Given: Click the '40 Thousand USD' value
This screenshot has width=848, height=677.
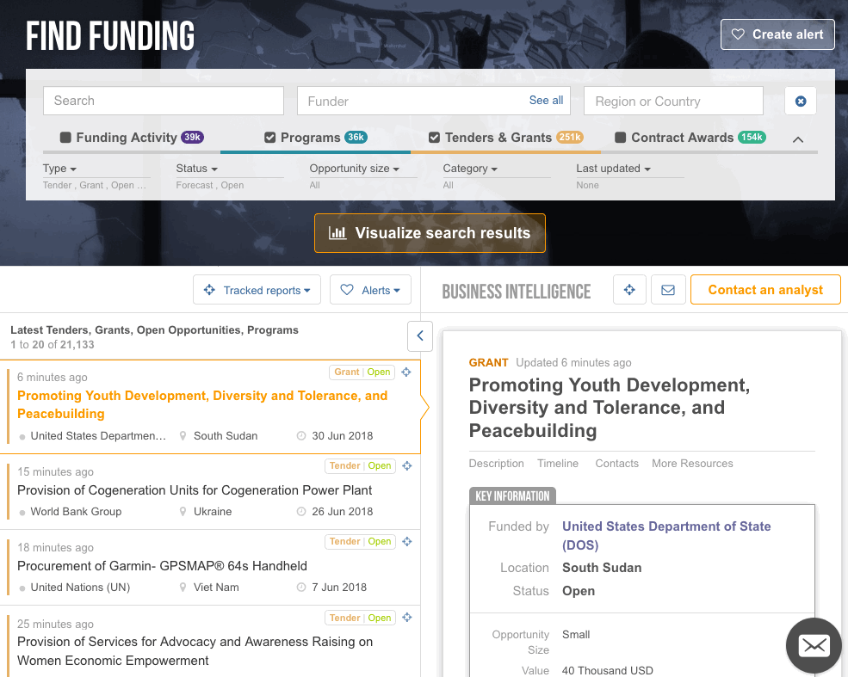Looking at the screenshot, I should (607, 670).
